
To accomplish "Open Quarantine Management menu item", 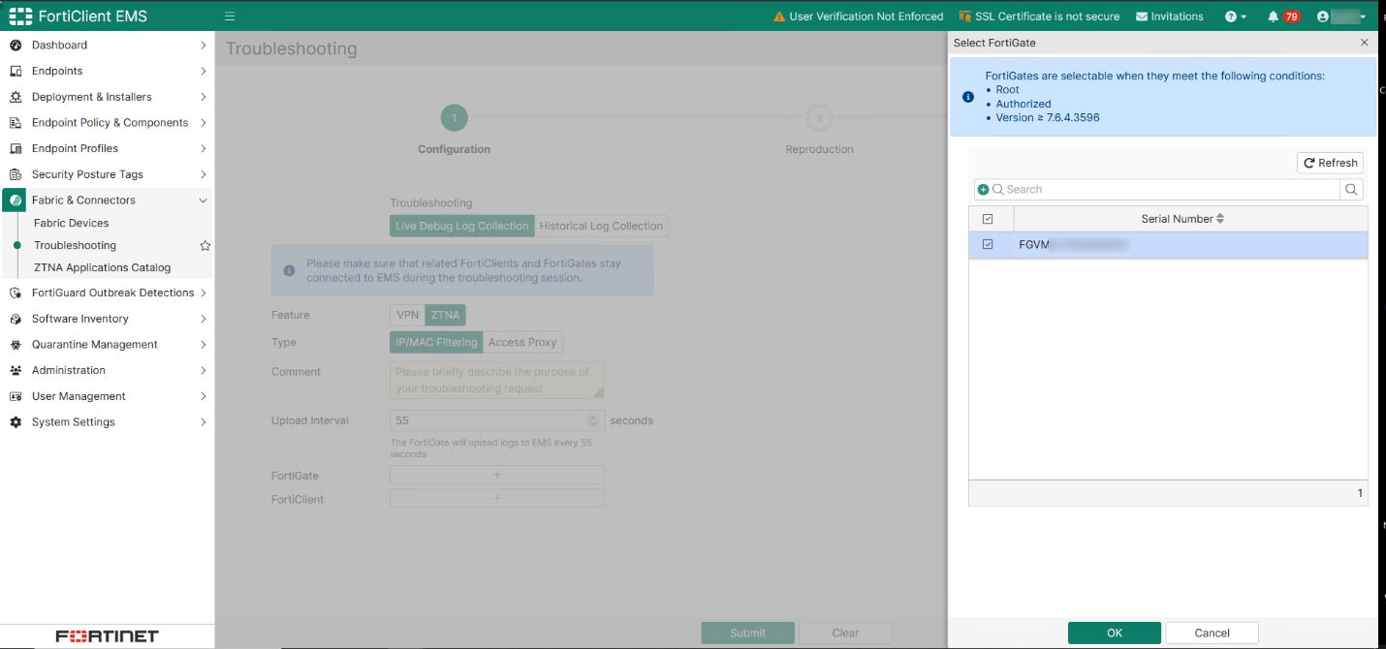I will 95,345.
